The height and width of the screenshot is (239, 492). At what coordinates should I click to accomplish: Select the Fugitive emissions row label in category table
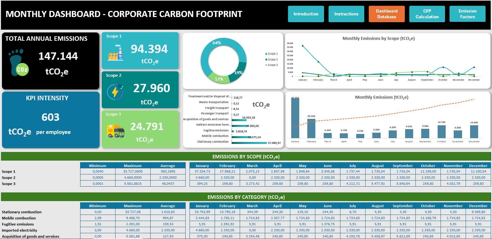click(18, 224)
